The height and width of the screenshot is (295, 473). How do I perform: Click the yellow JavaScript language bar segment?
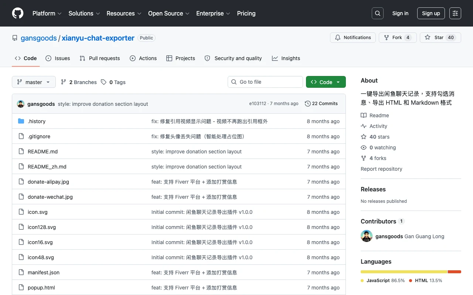tap(404, 272)
